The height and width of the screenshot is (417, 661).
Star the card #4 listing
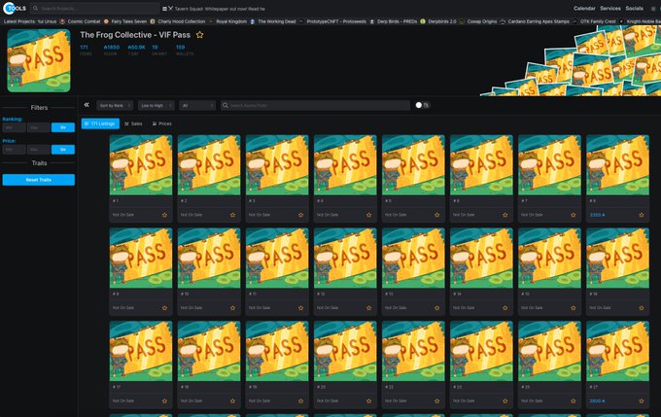tap(368, 215)
